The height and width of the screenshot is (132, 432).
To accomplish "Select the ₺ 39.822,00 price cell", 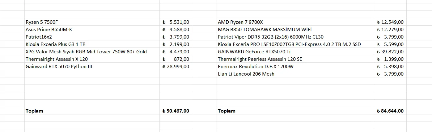I will (390, 52).
